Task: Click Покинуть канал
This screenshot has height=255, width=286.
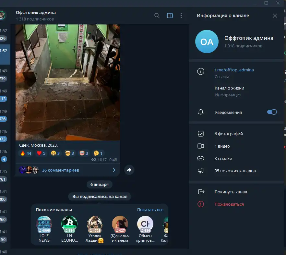Action: 237,192
